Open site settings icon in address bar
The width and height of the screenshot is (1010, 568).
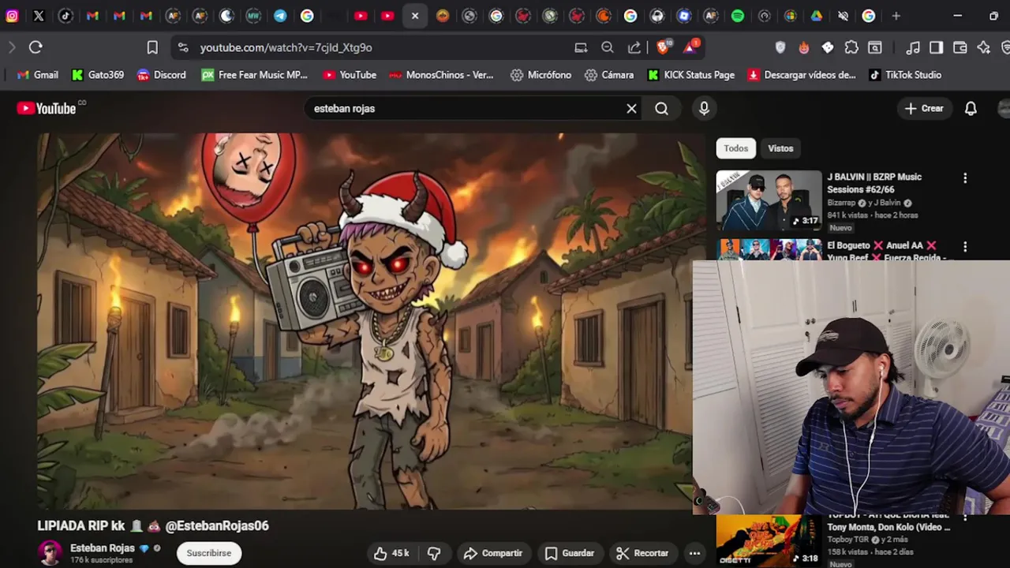pos(183,47)
